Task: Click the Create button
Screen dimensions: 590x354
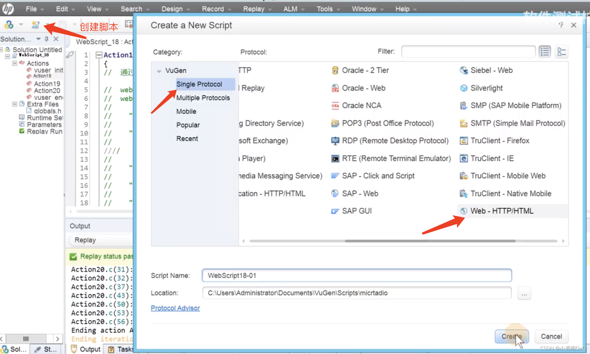Action: pyautogui.click(x=511, y=336)
